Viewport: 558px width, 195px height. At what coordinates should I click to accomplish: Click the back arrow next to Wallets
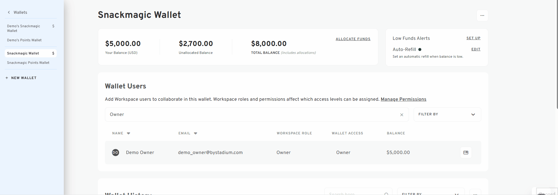(x=9, y=12)
